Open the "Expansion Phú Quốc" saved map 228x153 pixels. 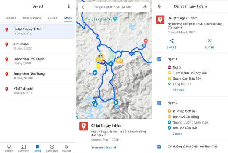pos(29,59)
